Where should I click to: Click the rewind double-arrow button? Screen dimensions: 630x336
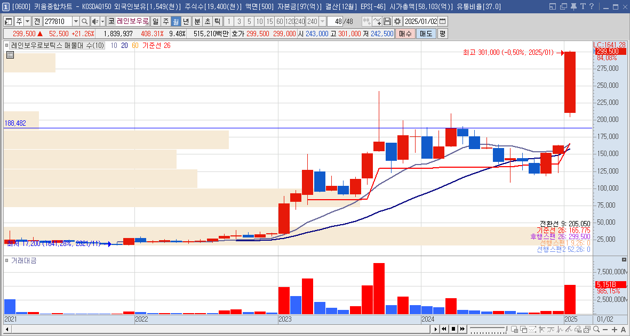pyautogui.click(x=444, y=329)
